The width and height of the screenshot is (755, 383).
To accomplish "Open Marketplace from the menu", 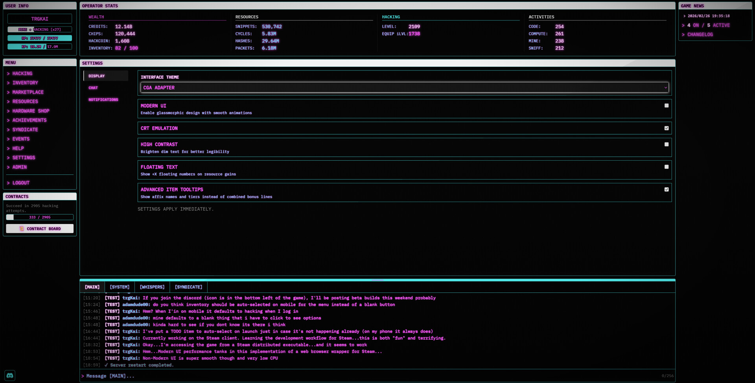I will [x=28, y=92].
